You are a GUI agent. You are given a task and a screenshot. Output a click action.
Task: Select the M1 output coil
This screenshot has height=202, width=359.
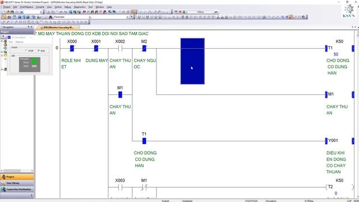coord(339,95)
